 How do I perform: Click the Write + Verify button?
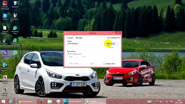pos(74,64)
